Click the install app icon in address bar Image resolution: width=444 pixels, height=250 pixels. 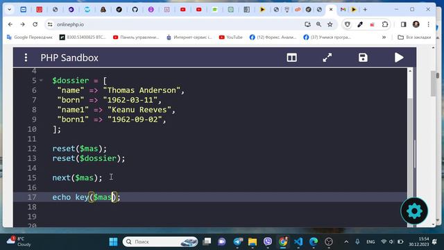click(307, 24)
